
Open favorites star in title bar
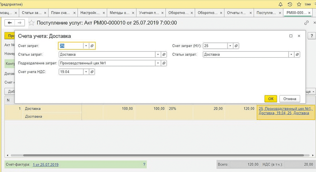coord(299,4)
